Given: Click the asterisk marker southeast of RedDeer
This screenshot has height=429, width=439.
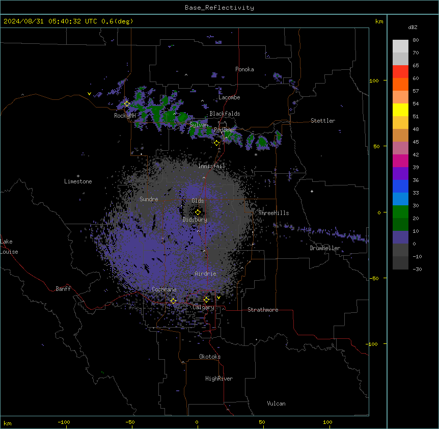Looking at the screenshot, I should pos(256,154).
